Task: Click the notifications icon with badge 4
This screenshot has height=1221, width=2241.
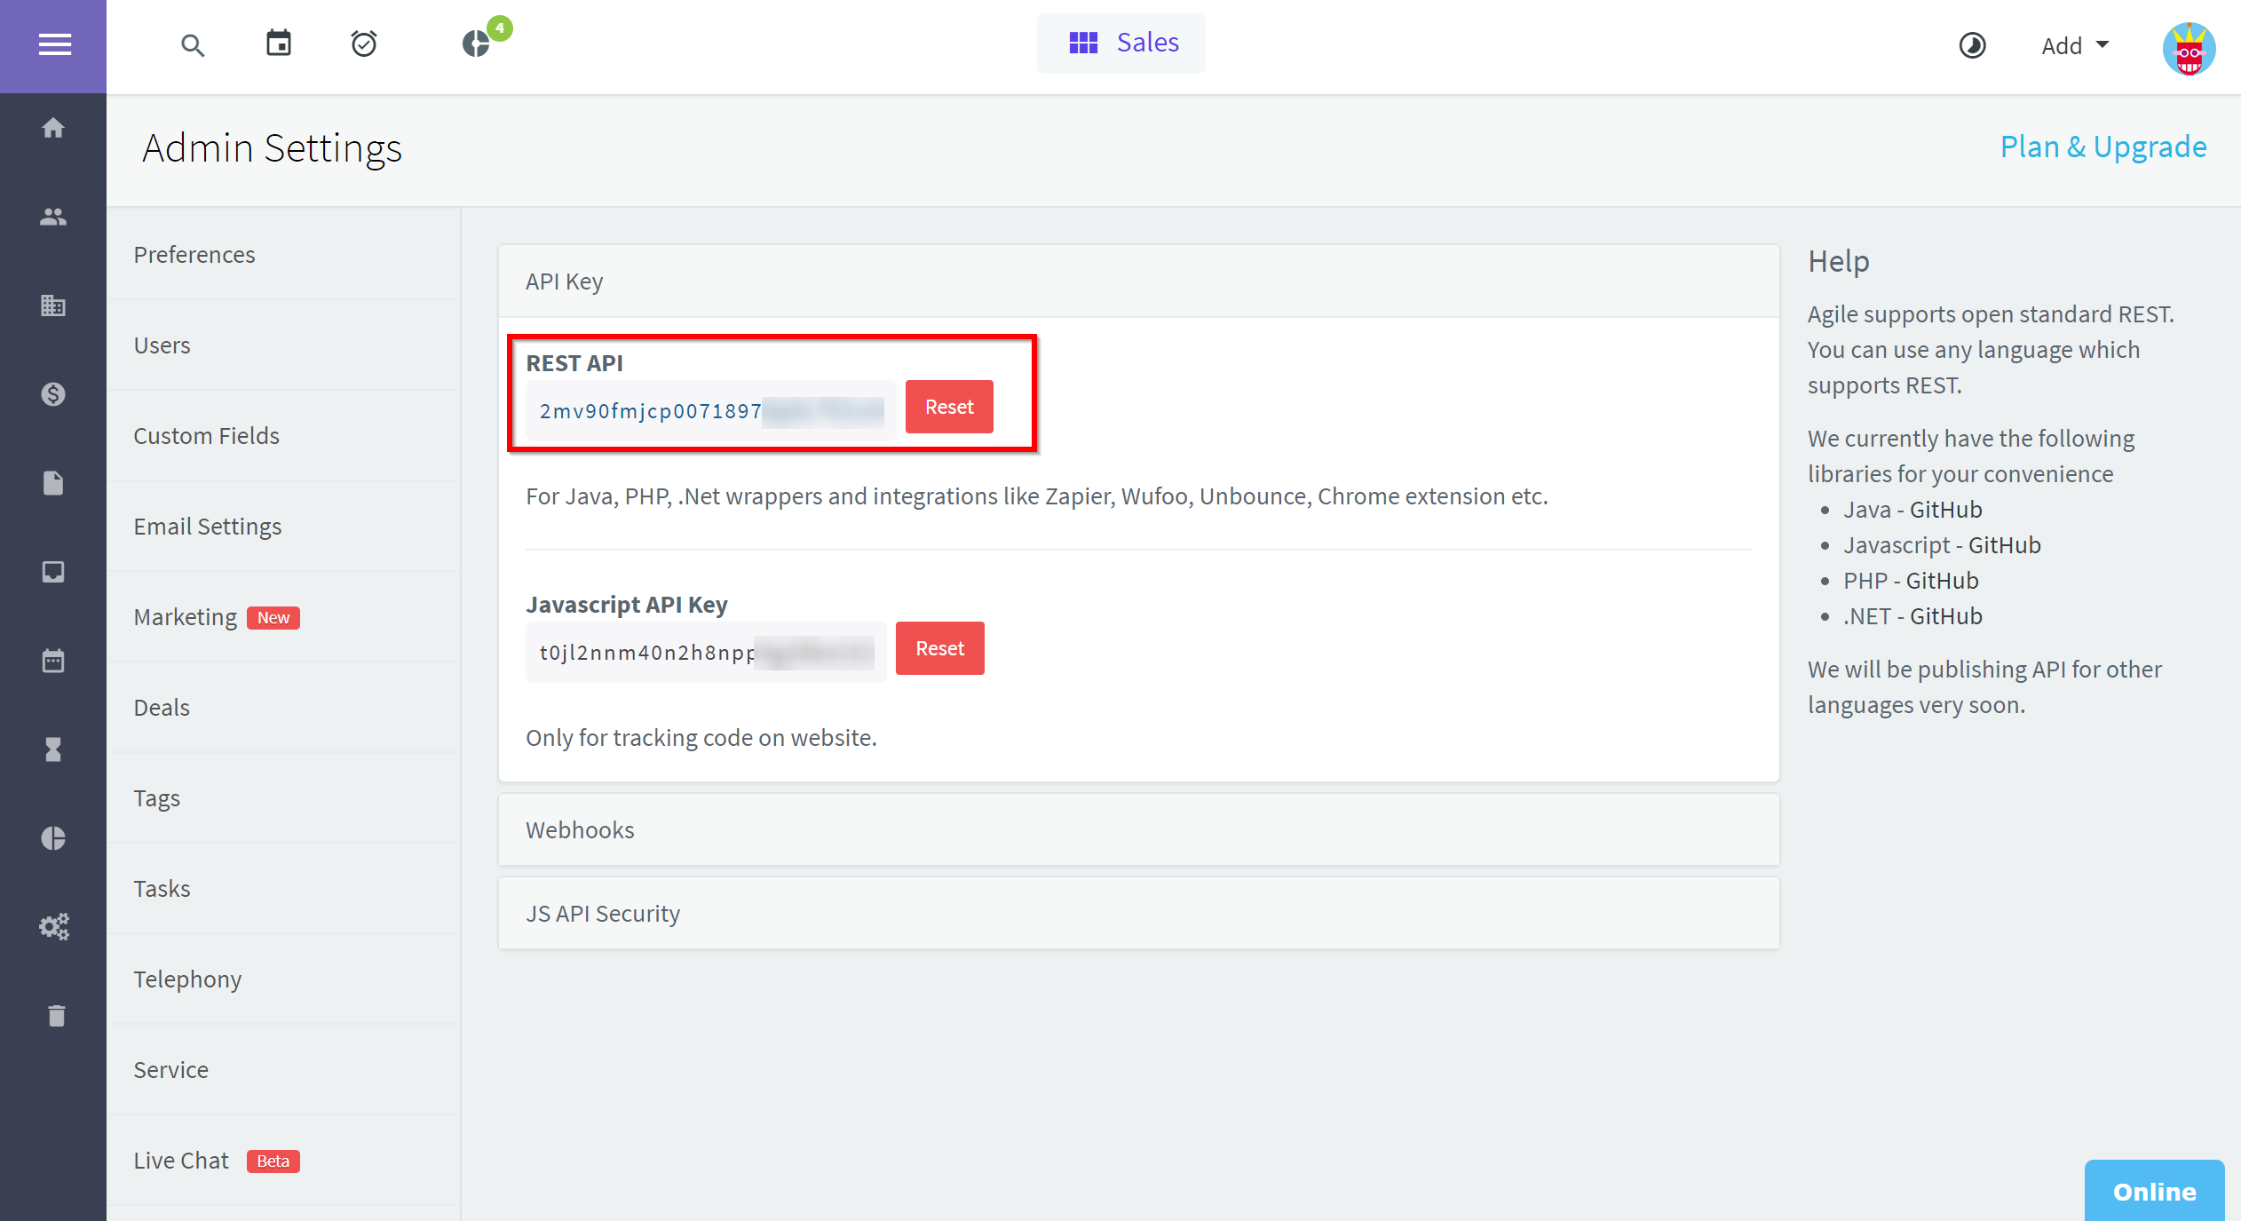Action: click(477, 41)
